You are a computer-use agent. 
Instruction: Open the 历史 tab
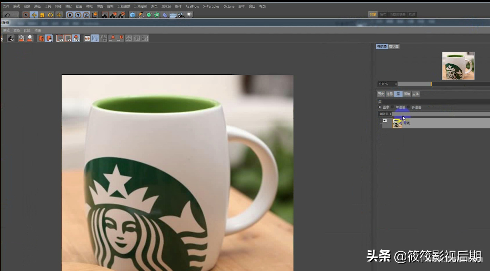[381, 94]
